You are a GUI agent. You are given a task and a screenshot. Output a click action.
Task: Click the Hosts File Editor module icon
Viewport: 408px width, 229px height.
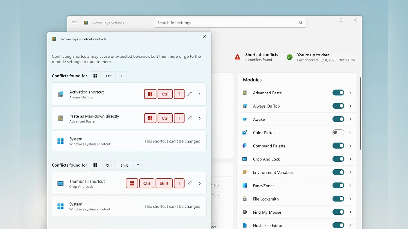[245, 225]
